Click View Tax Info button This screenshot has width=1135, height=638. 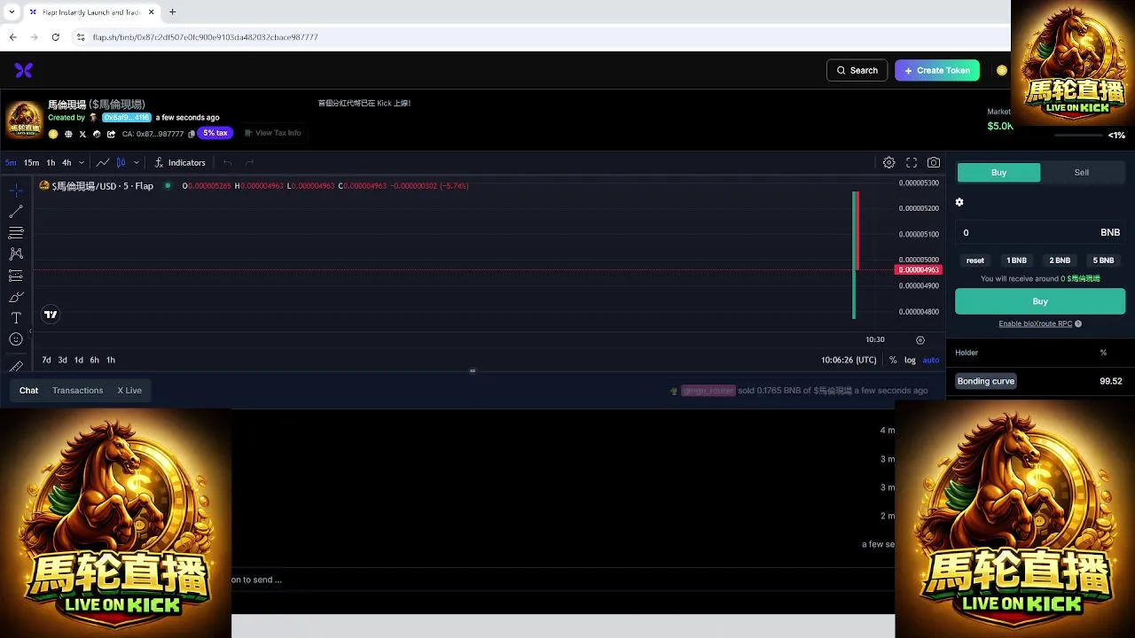(273, 133)
